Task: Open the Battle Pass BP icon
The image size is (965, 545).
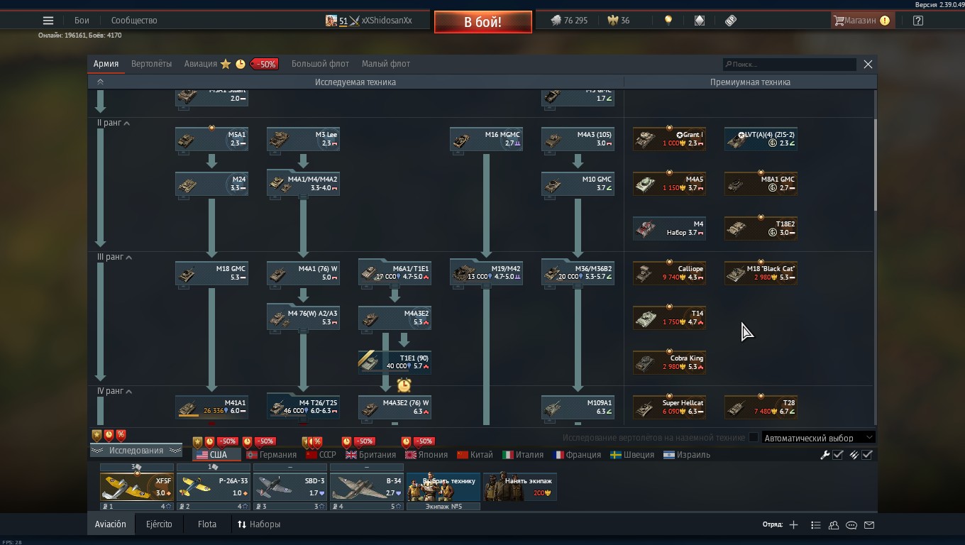Action: tap(731, 21)
